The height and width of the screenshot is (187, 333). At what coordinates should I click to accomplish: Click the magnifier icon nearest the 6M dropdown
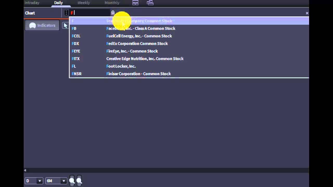coord(72,181)
